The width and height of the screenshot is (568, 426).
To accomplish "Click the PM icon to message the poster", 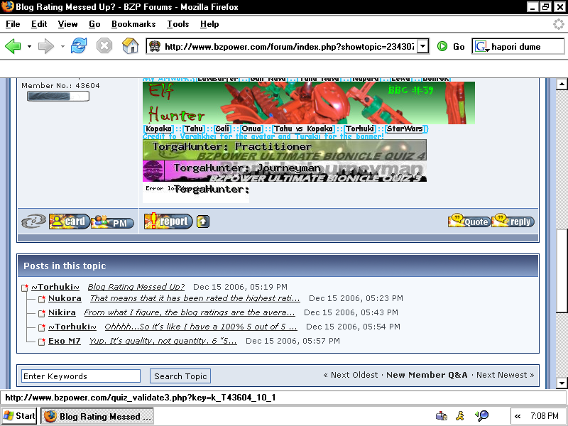I will pos(114,222).
